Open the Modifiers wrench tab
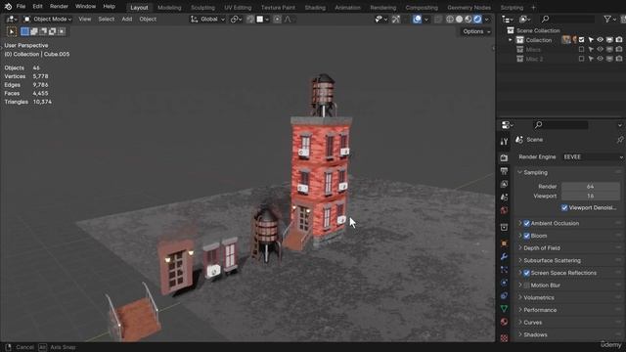Viewport: 626px width, 352px height. [x=504, y=256]
